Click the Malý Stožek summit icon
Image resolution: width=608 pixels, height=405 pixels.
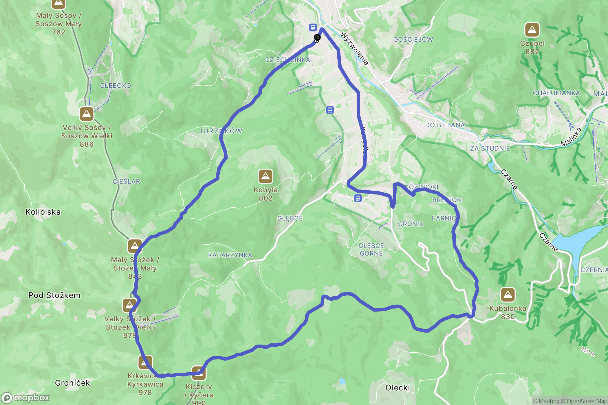(135, 246)
